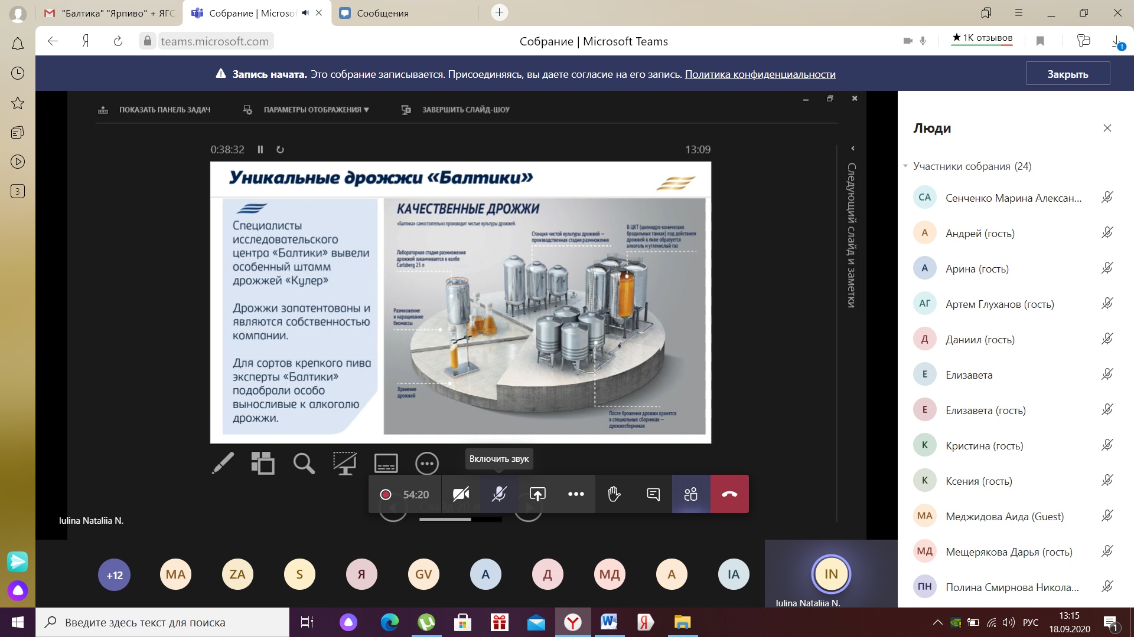
Task: Open File Explorer from the taskbar
Action: click(x=682, y=622)
